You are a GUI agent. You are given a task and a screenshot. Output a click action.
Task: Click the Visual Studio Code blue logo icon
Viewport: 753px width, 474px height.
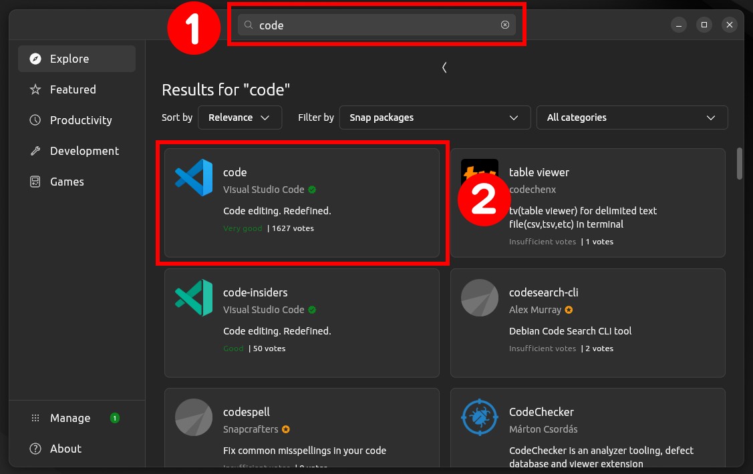tap(194, 178)
